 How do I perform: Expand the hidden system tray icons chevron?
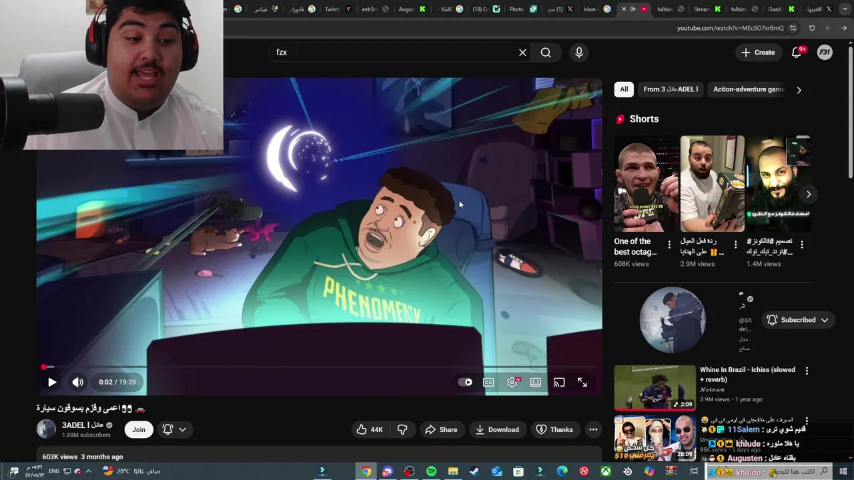[x=89, y=471]
